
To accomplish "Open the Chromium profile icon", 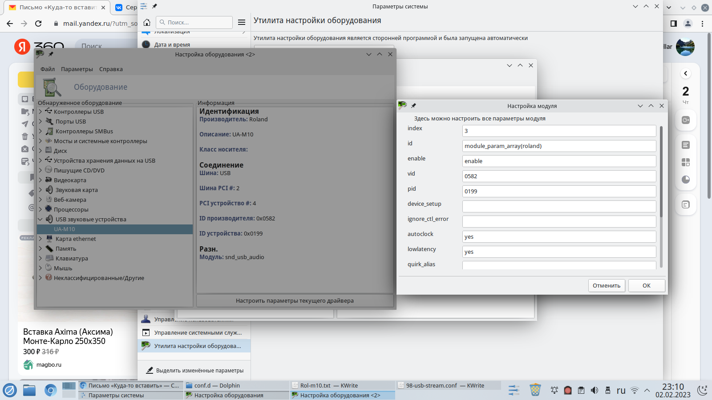I will pyautogui.click(x=688, y=23).
